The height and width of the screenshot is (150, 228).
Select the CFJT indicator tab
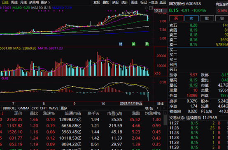pyautogui.click(x=43, y=108)
